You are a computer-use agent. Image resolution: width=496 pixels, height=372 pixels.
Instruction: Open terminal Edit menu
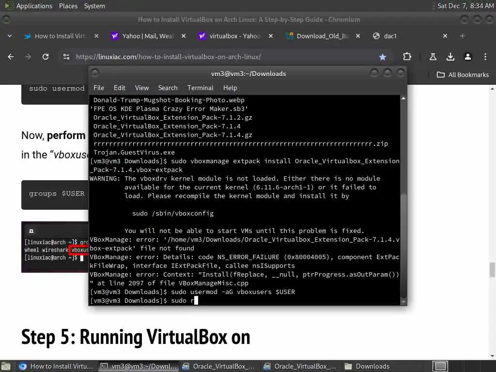tap(120, 88)
